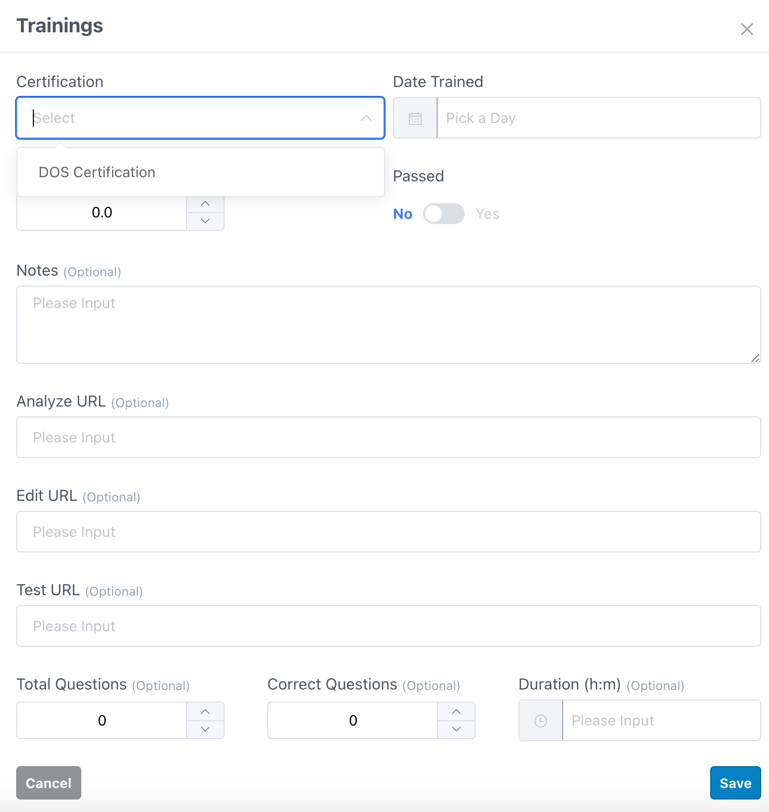Increase Correct Questions with up arrow
The height and width of the screenshot is (812, 769).
[x=456, y=711]
